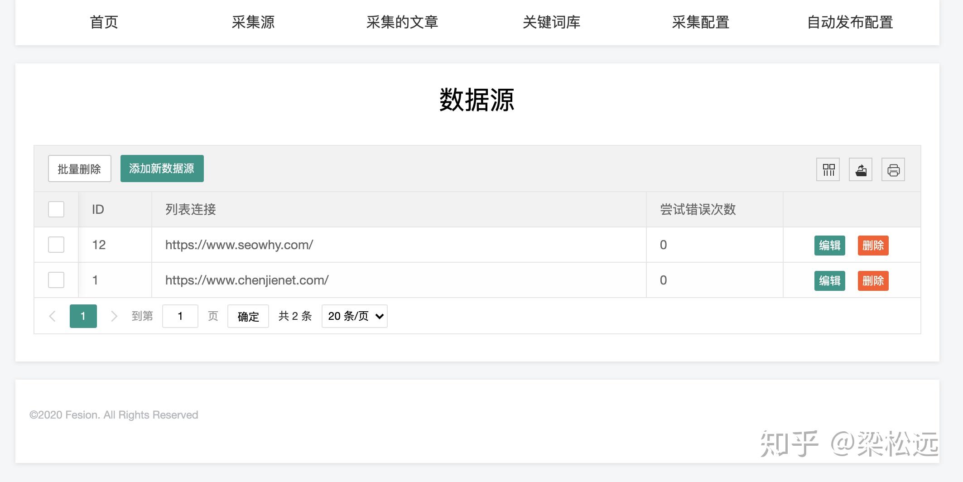Image resolution: width=963 pixels, height=482 pixels.
Task: Click ID cell showing 12
Action: click(115, 245)
